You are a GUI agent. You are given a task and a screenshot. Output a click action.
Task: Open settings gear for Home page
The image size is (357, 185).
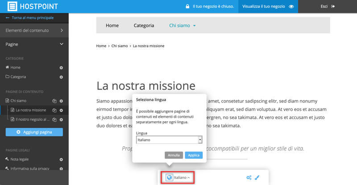point(61,68)
